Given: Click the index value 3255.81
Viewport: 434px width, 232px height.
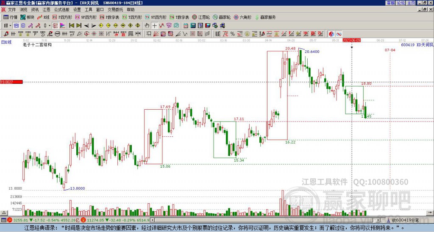Looking at the screenshot, I should 21,220.
